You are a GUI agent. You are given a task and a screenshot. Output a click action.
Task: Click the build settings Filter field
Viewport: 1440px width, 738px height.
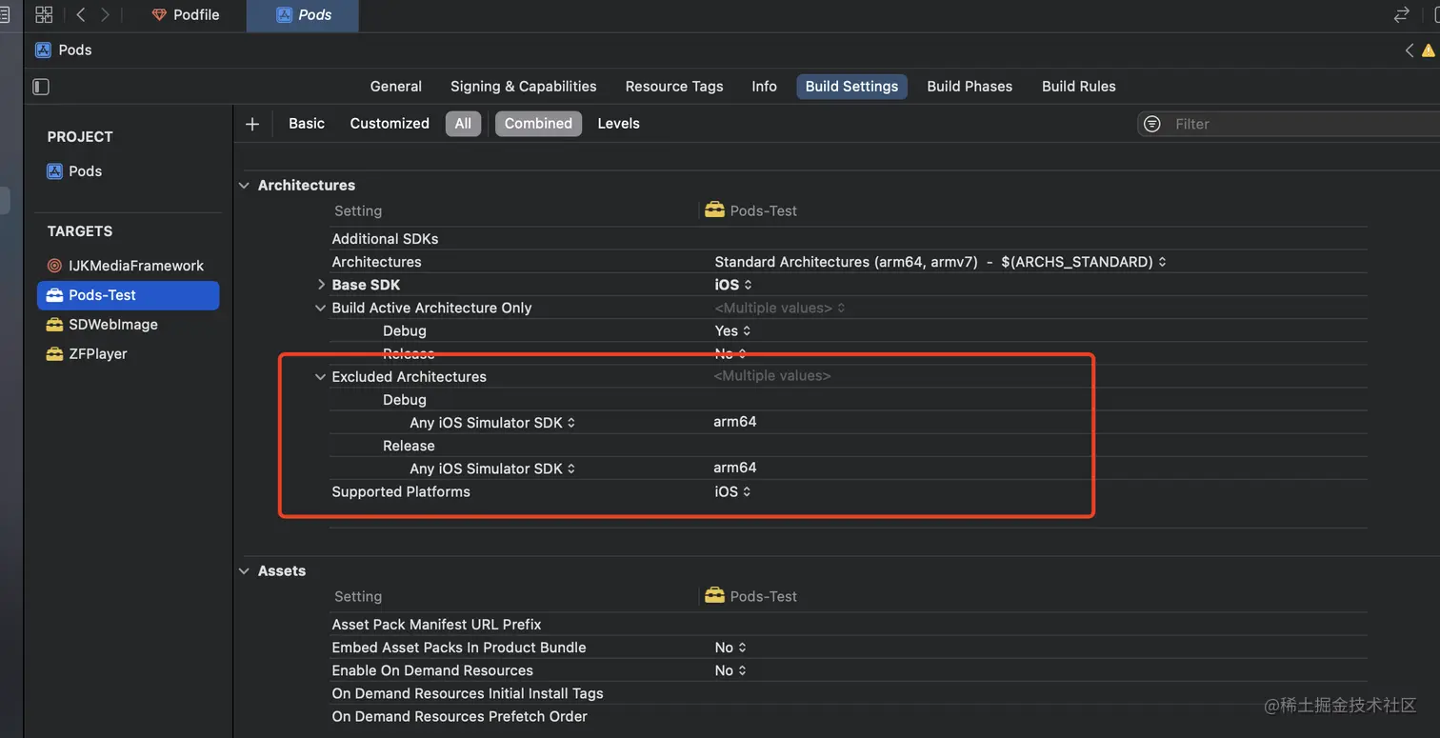1289,124
